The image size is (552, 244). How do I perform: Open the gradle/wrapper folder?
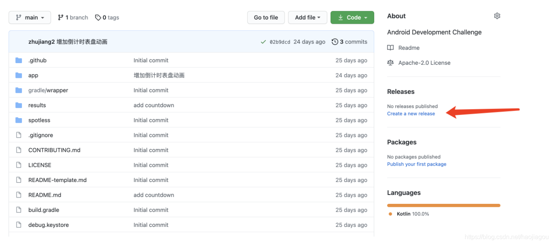click(x=48, y=90)
